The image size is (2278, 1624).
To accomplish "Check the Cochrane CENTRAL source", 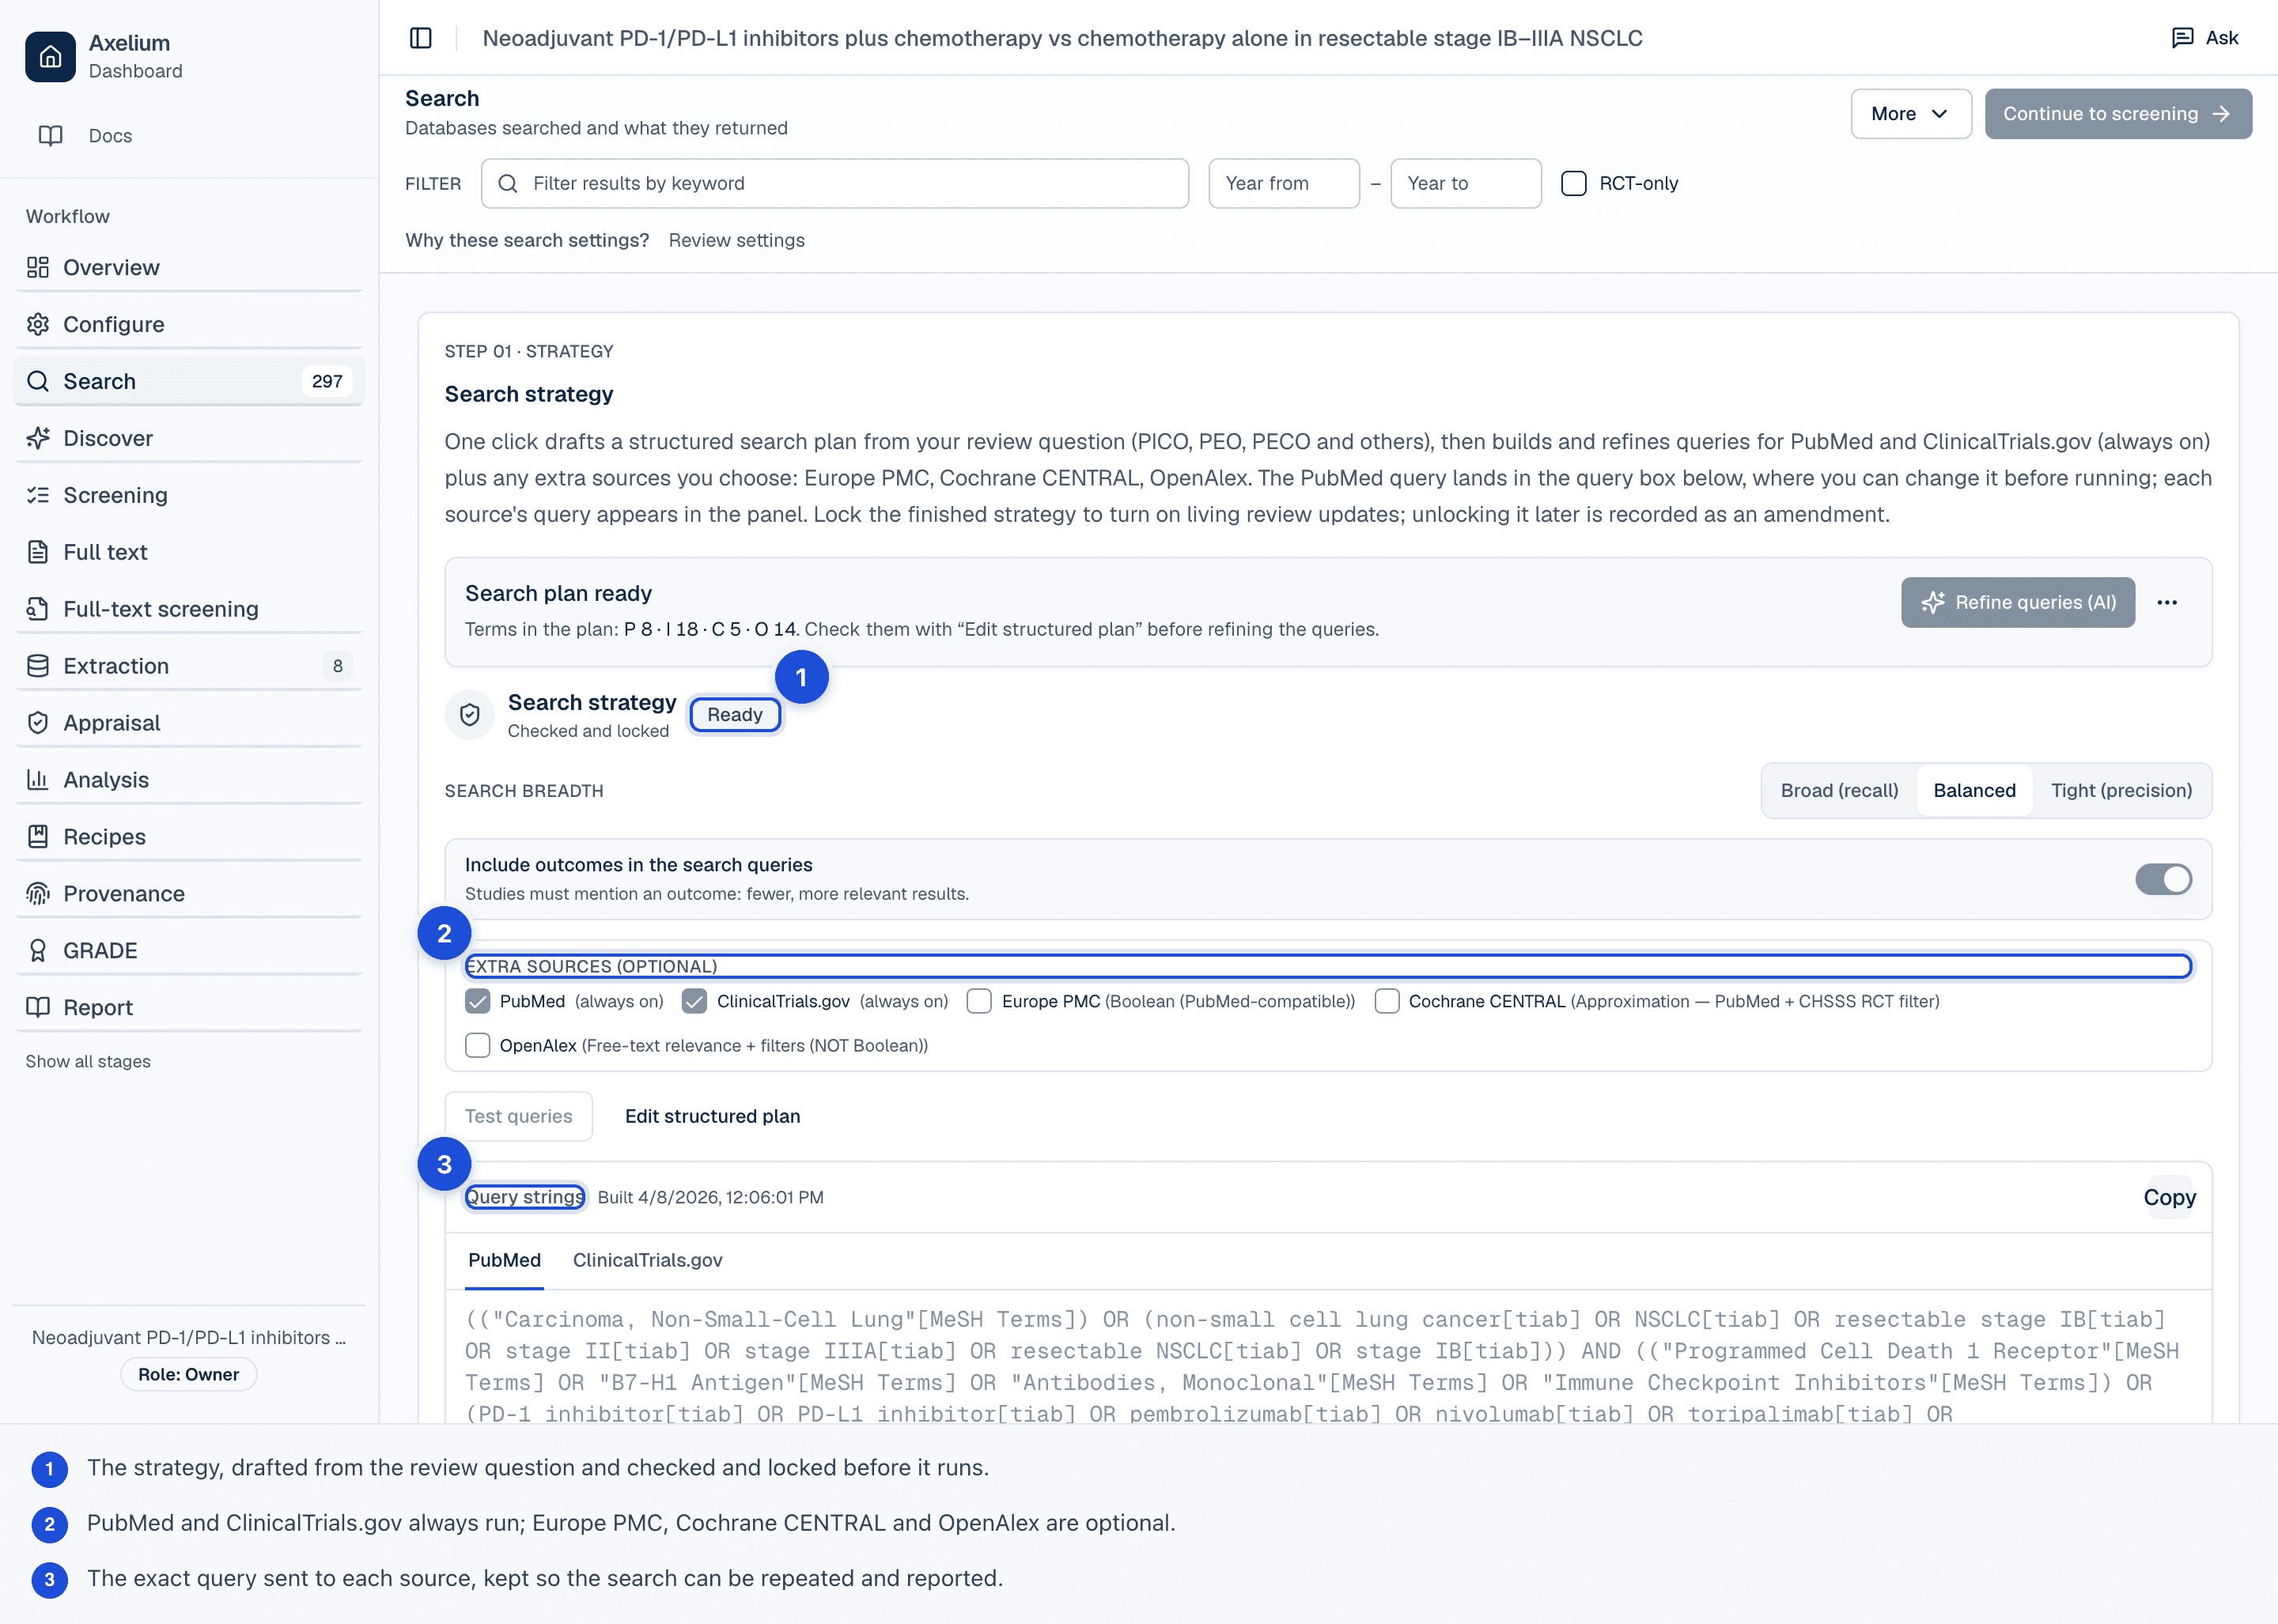I will (x=1387, y=1001).
